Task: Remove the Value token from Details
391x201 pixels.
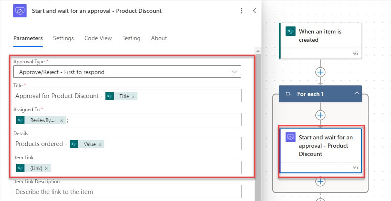Action: tap(100, 144)
